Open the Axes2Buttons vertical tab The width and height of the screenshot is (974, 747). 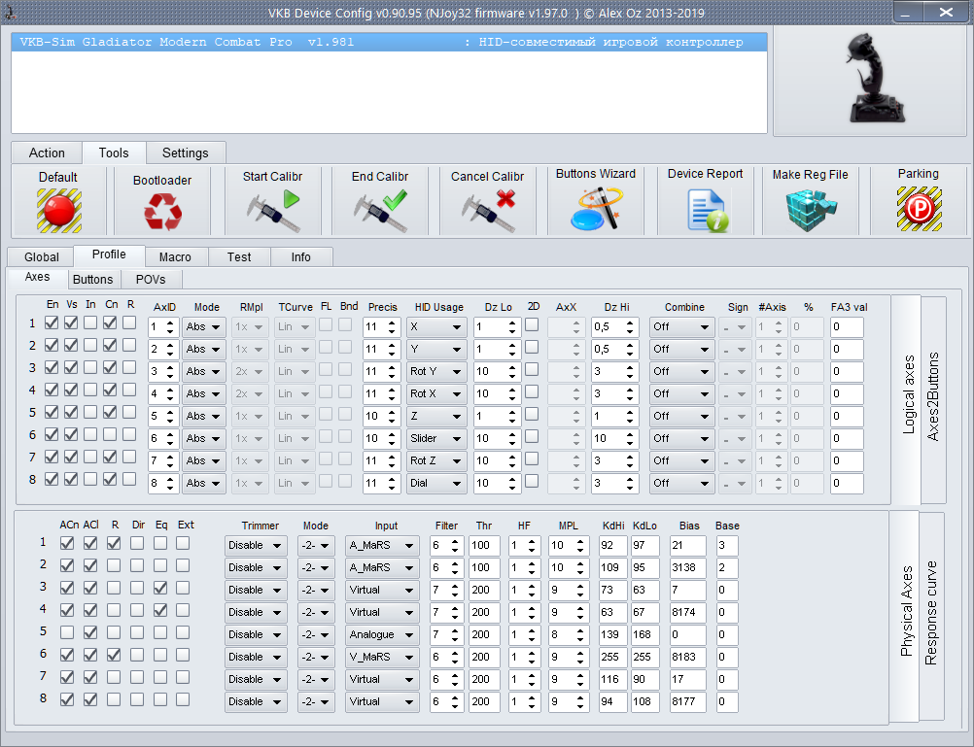pos(933,397)
